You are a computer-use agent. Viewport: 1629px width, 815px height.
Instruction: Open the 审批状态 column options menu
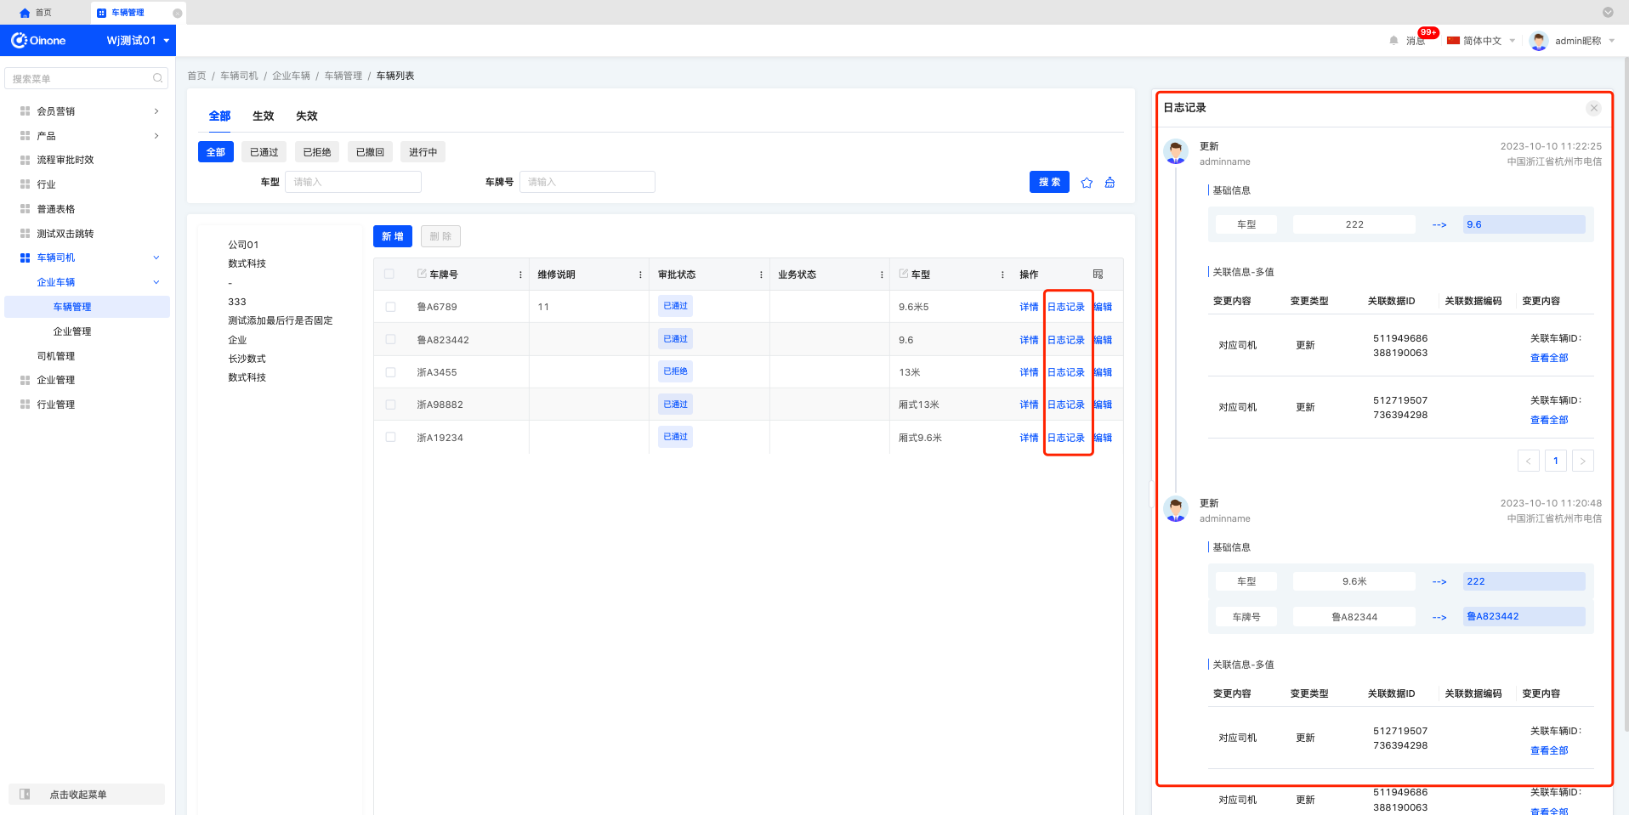(761, 274)
